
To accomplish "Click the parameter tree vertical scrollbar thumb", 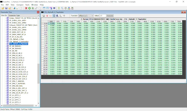I will click(x=38, y=74).
